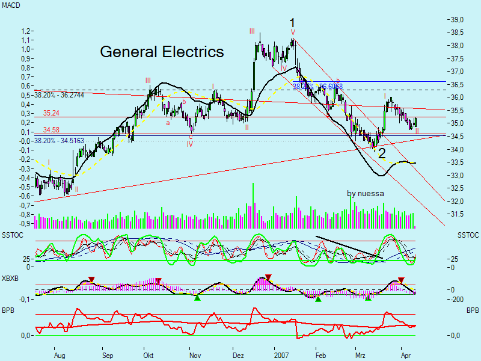This screenshot has width=481, height=361.
Task: Select the MACD label at top left
Action: tap(11, 5)
